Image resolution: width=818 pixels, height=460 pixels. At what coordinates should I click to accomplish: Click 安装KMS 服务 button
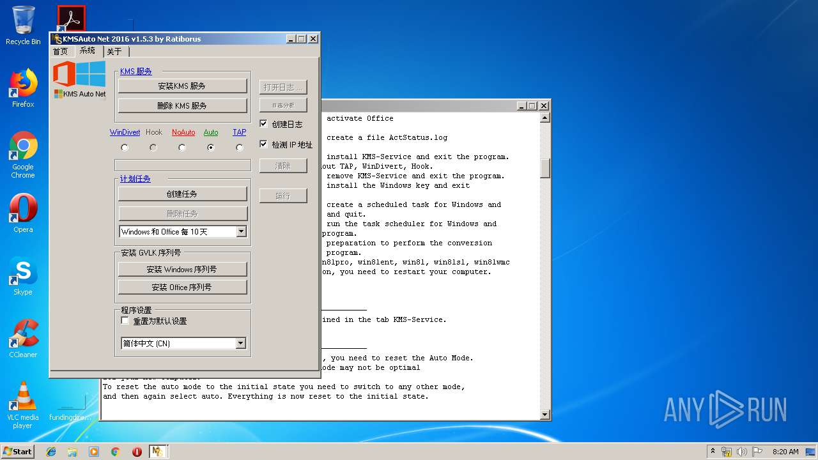pos(183,86)
